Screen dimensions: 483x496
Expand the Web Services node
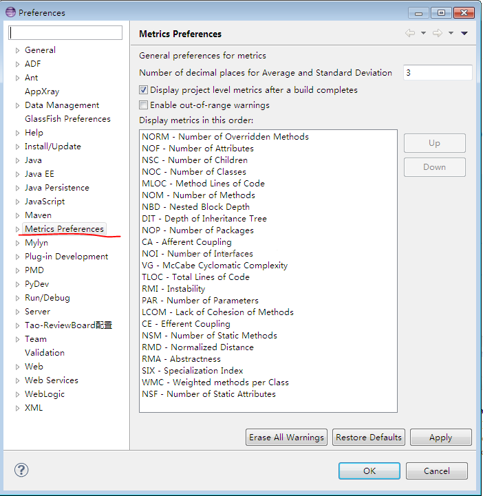(x=17, y=380)
